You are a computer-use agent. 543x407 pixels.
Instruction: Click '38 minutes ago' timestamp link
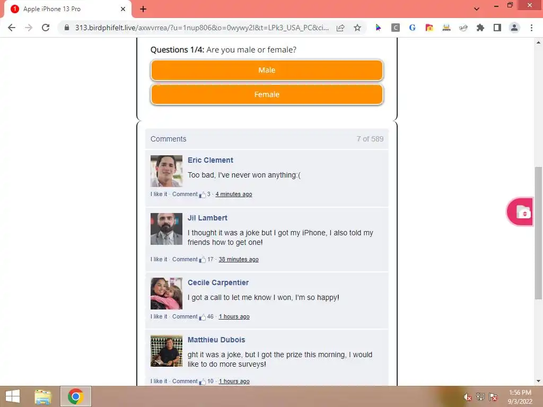[x=239, y=259]
